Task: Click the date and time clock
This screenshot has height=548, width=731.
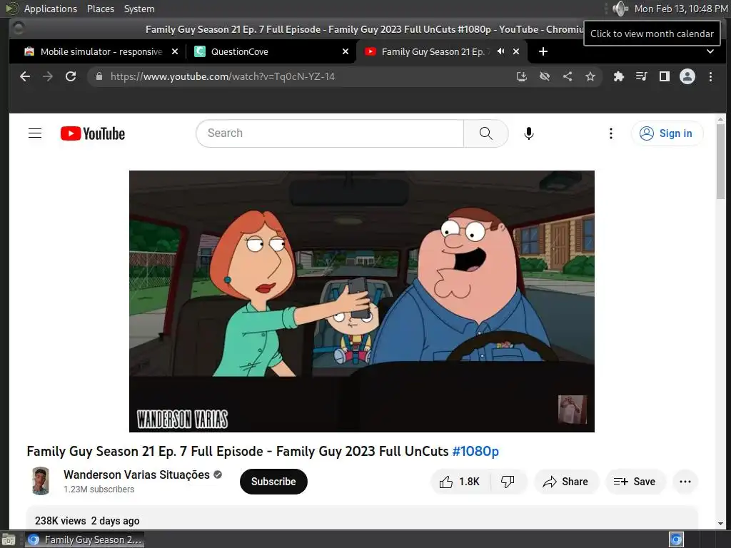Action: click(680, 9)
